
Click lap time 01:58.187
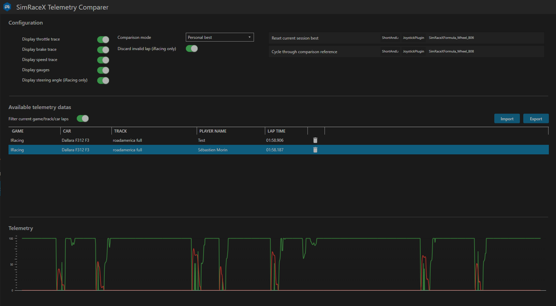pyautogui.click(x=275, y=150)
